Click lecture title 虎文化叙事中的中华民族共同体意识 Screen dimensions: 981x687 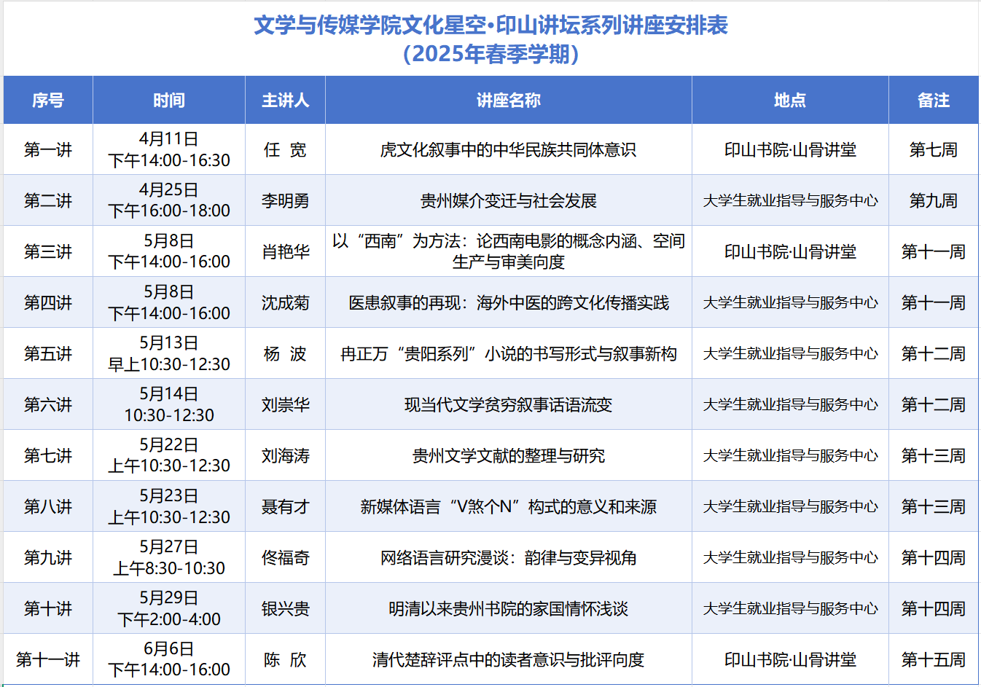tap(508, 150)
